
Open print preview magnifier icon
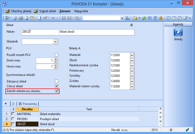26,18
